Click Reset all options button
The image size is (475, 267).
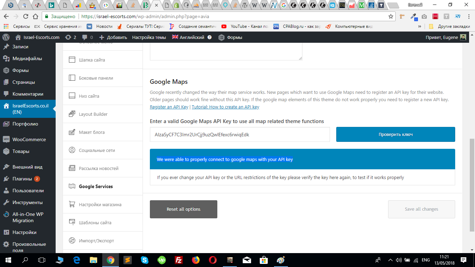pyautogui.click(x=184, y=209)
